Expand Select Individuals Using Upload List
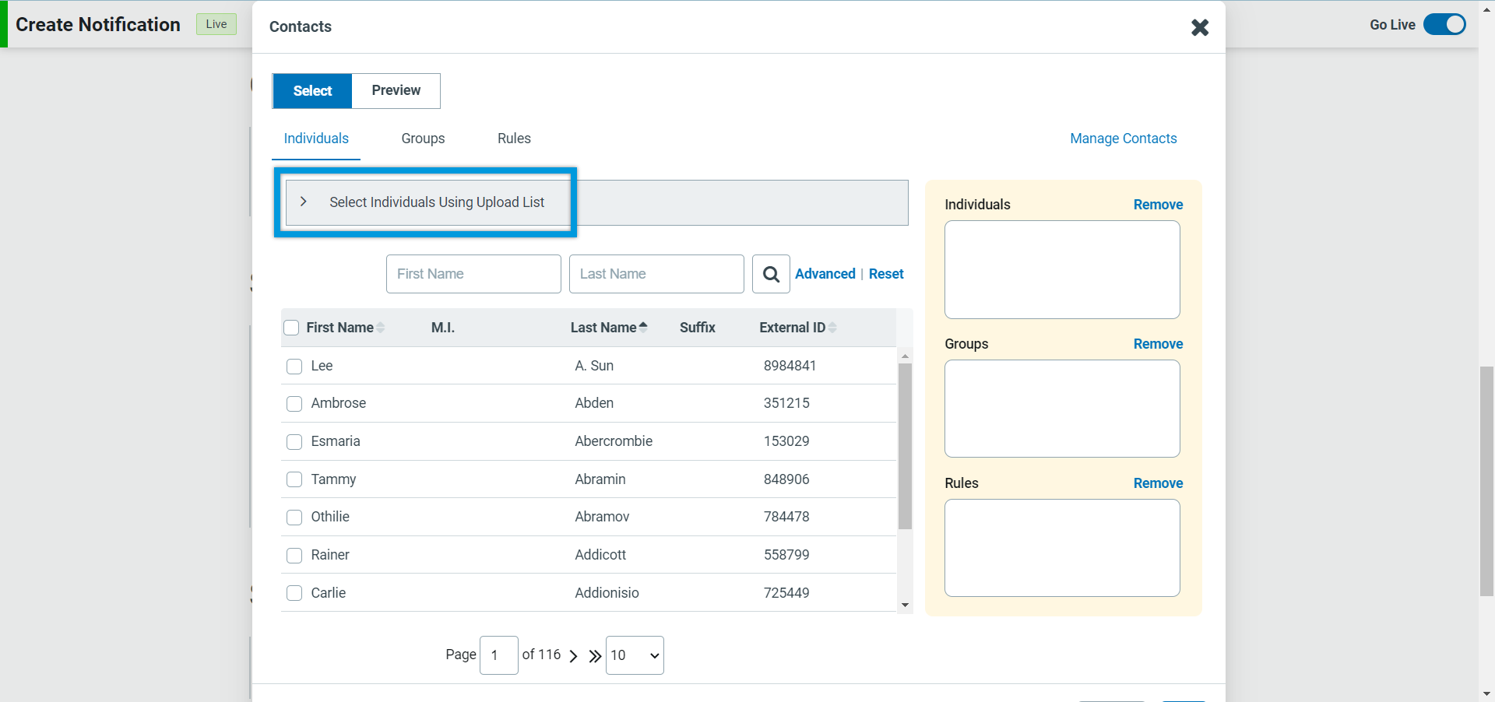Image resolution: width=1495 pixels, height=702 pixels. (x=304, y=202)
